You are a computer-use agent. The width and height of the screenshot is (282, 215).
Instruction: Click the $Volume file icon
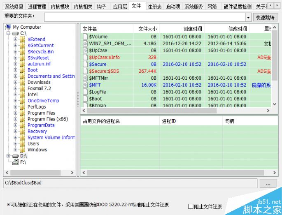(x=85, y=37)
